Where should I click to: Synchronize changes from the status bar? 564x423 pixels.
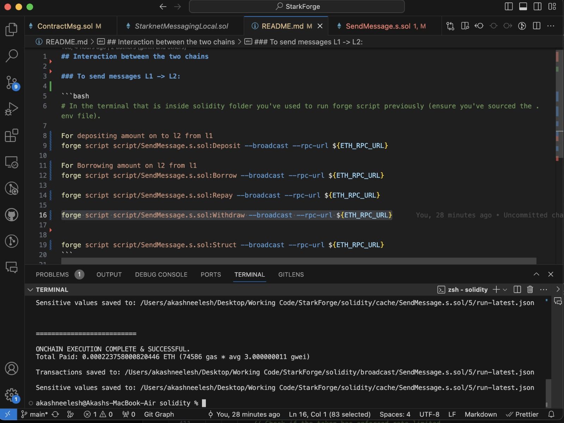[x=55, y=414]
